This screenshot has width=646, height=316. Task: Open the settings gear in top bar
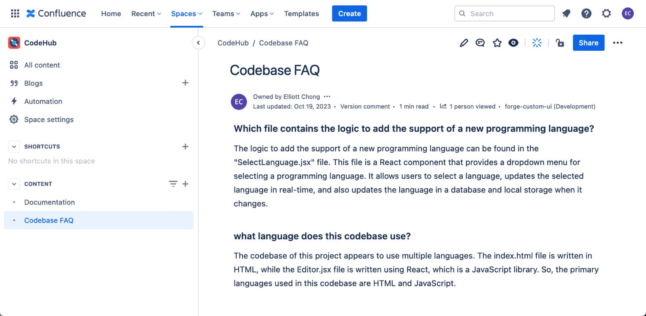(x=606, y=14)
